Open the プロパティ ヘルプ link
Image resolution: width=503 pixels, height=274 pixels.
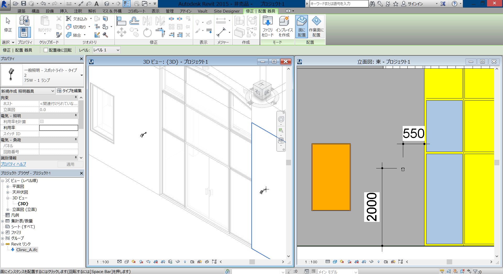click(x=13, y=164)
